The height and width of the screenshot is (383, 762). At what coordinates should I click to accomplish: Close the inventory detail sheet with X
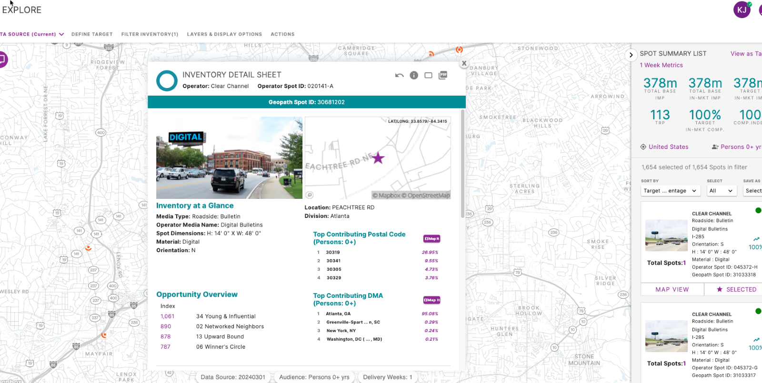(464, 63)
